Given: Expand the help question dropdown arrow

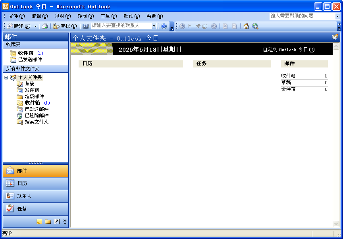Looking at the screenshot, I should 337,16.
